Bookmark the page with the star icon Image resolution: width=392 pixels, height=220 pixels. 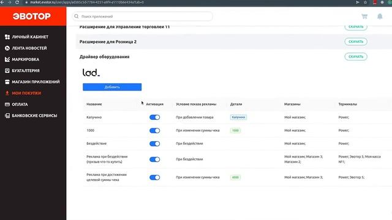(365, 2)
